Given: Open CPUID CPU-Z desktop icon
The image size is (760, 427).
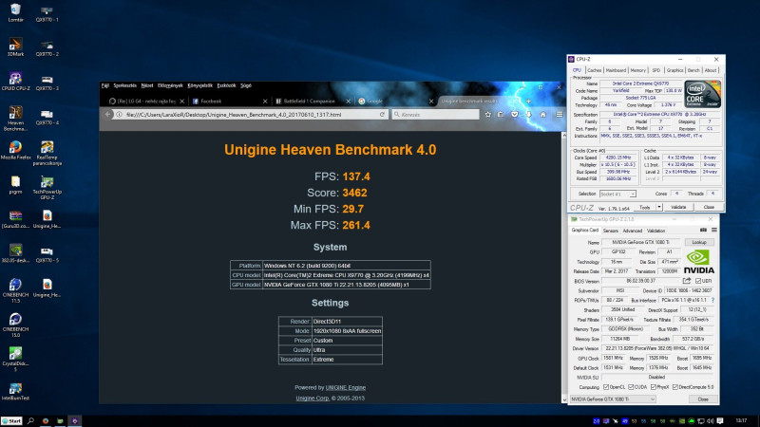Looking at the screenshot, I should point(15,82).
